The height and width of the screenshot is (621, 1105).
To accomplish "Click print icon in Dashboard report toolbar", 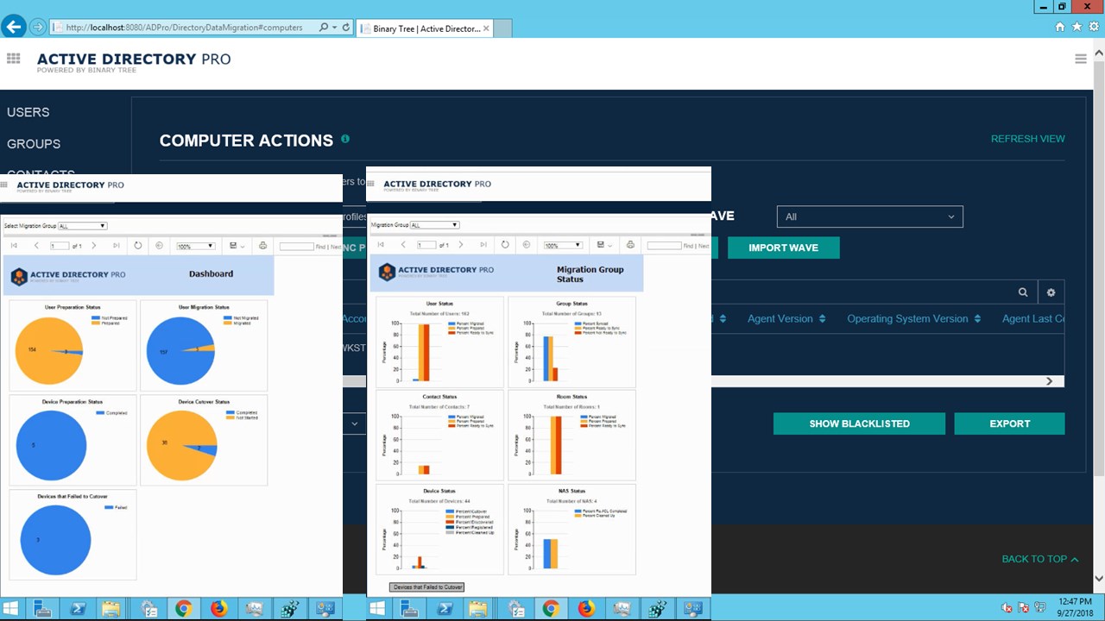I will tap(263, 246).
